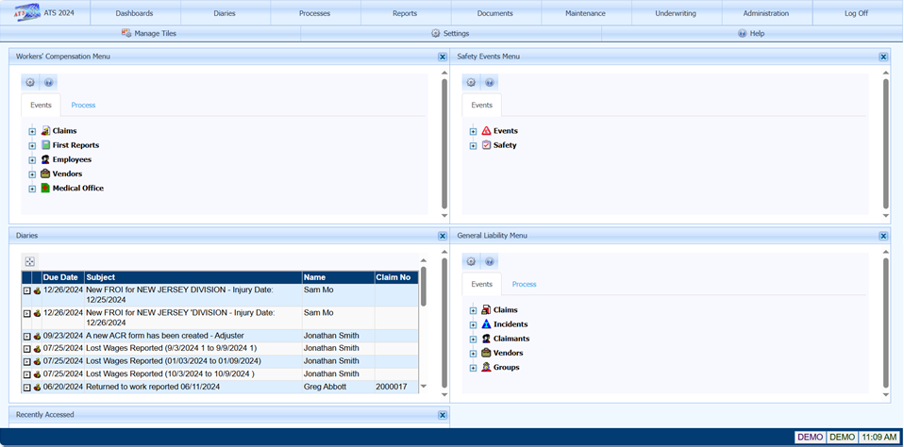Click the First Reports icon in Workers' Compensation
The height and width of the screenshot is (447, 904).
pos(45,145)
